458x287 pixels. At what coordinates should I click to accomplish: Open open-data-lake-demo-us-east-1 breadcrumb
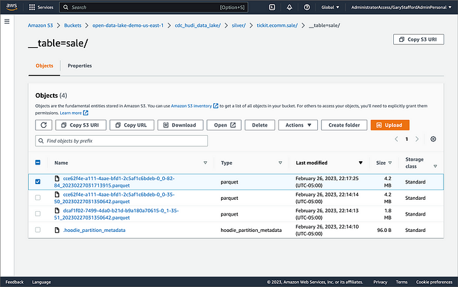point(128,26)
